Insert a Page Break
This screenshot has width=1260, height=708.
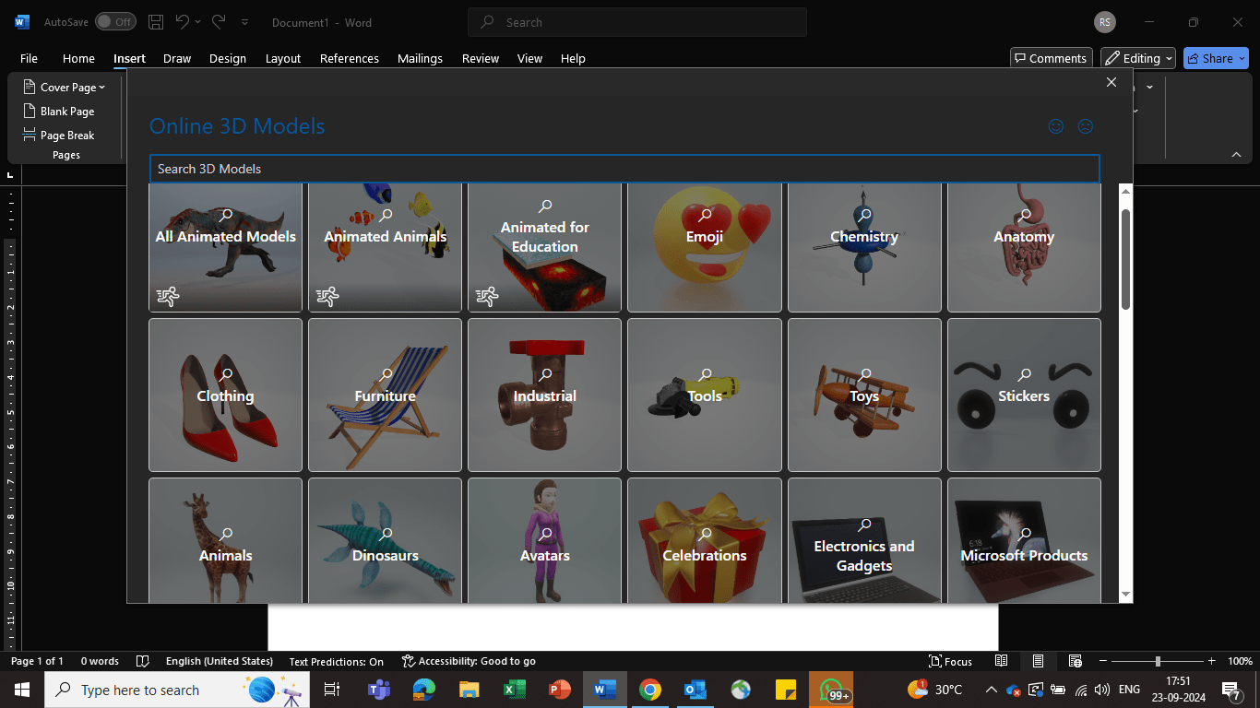pyautogui.click(x=59, y=135)
